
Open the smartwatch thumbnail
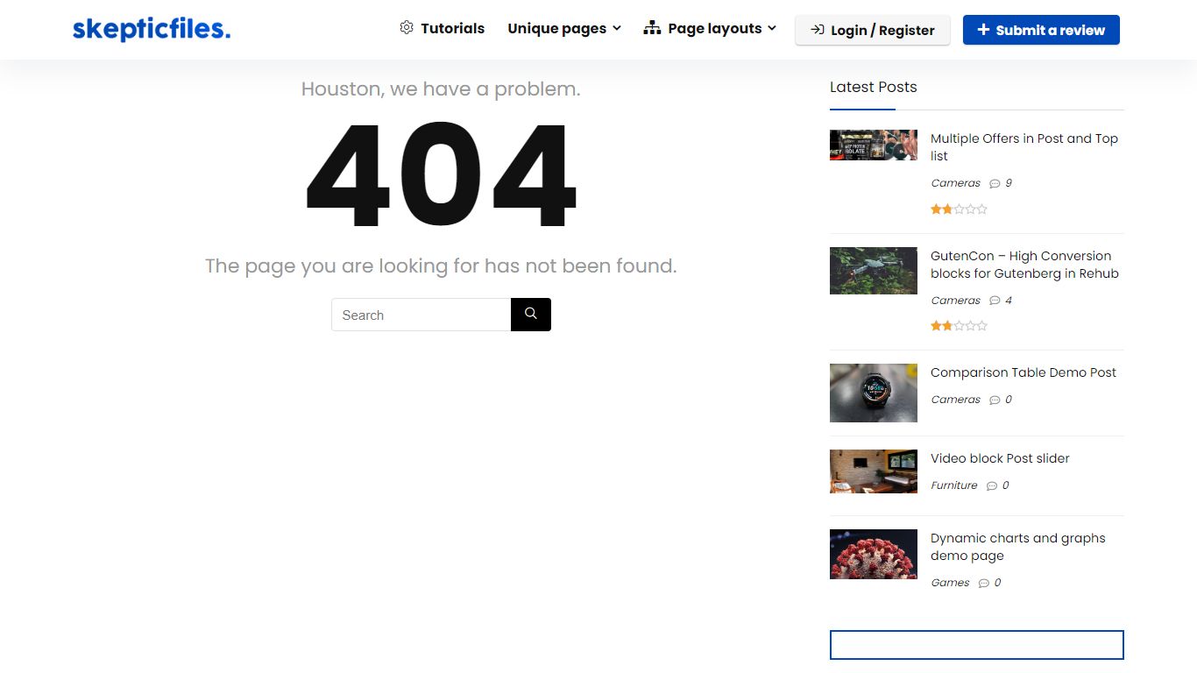pos(874,393)
